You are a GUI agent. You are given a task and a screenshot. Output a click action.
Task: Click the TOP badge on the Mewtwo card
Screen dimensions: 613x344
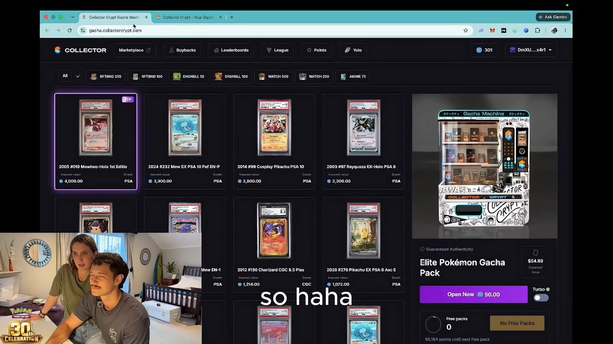[128, 99]
